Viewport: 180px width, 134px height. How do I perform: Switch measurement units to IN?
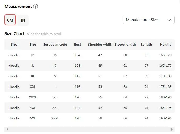(x=23, y=20)
